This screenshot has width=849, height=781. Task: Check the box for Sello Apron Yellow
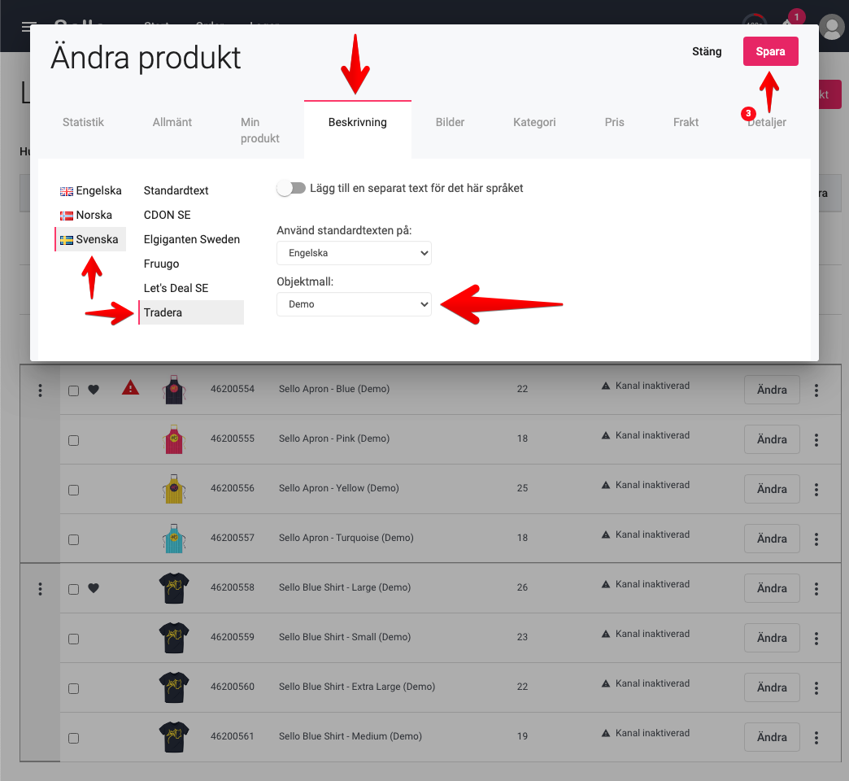74,490
